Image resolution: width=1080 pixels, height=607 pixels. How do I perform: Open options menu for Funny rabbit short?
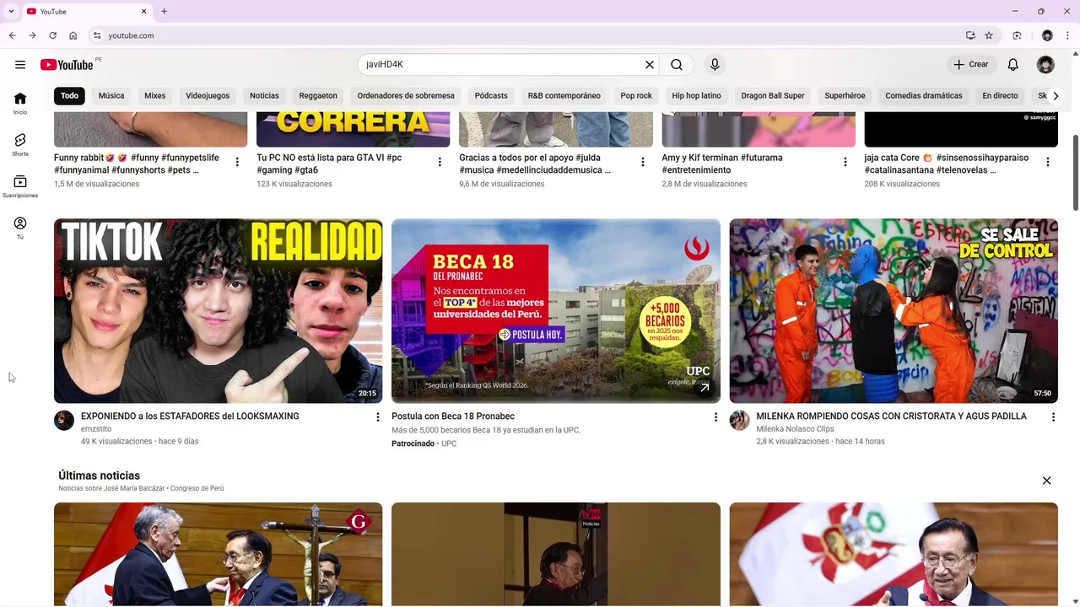pyautogui.click(x=237, y=162)
